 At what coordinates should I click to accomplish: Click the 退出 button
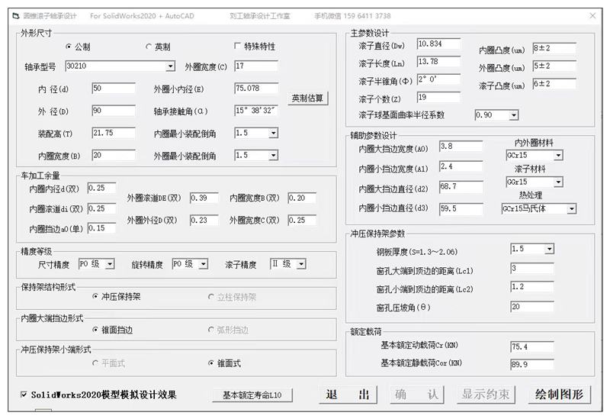[x=348, y=395]
